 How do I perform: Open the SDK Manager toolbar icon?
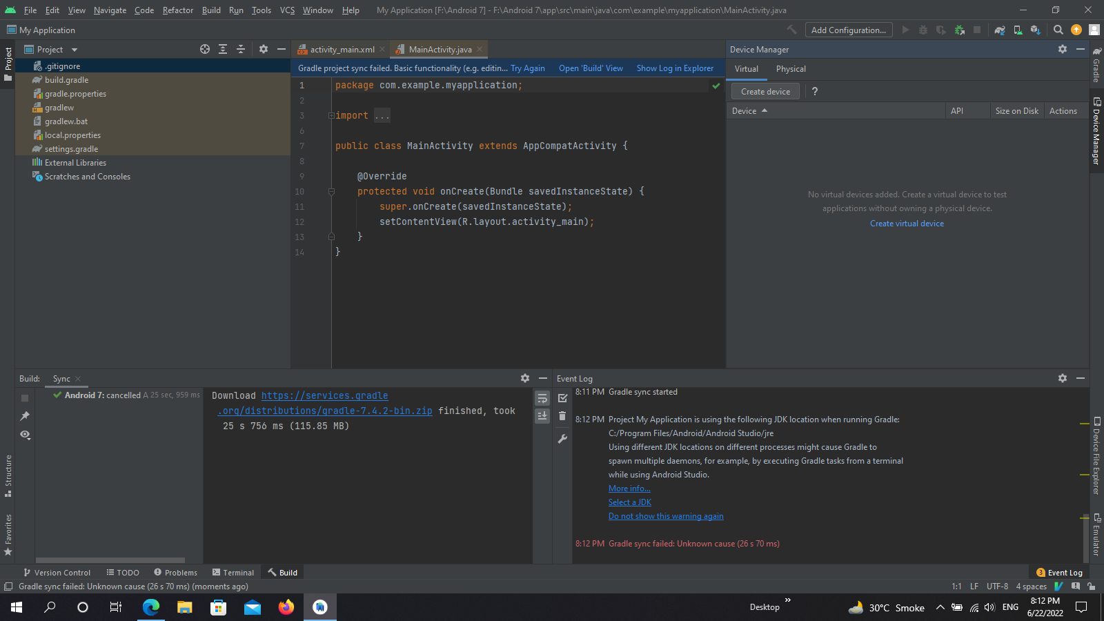[x=1036, y=30]
